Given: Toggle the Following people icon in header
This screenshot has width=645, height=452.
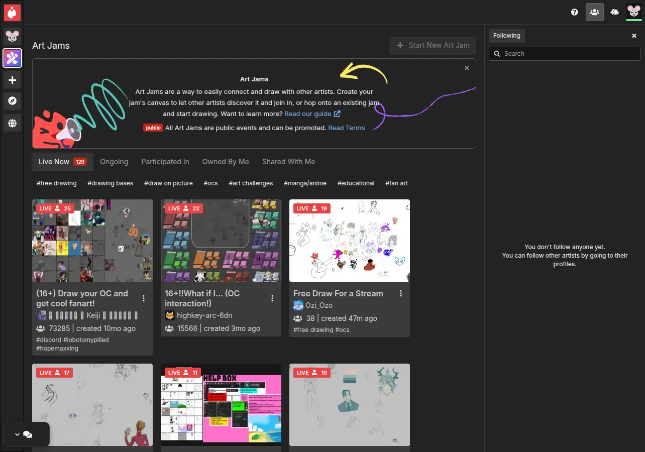Looking at the screenshot, I should coord(595,12).
